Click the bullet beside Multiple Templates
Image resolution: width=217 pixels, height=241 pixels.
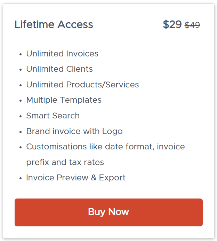point(19,101)
